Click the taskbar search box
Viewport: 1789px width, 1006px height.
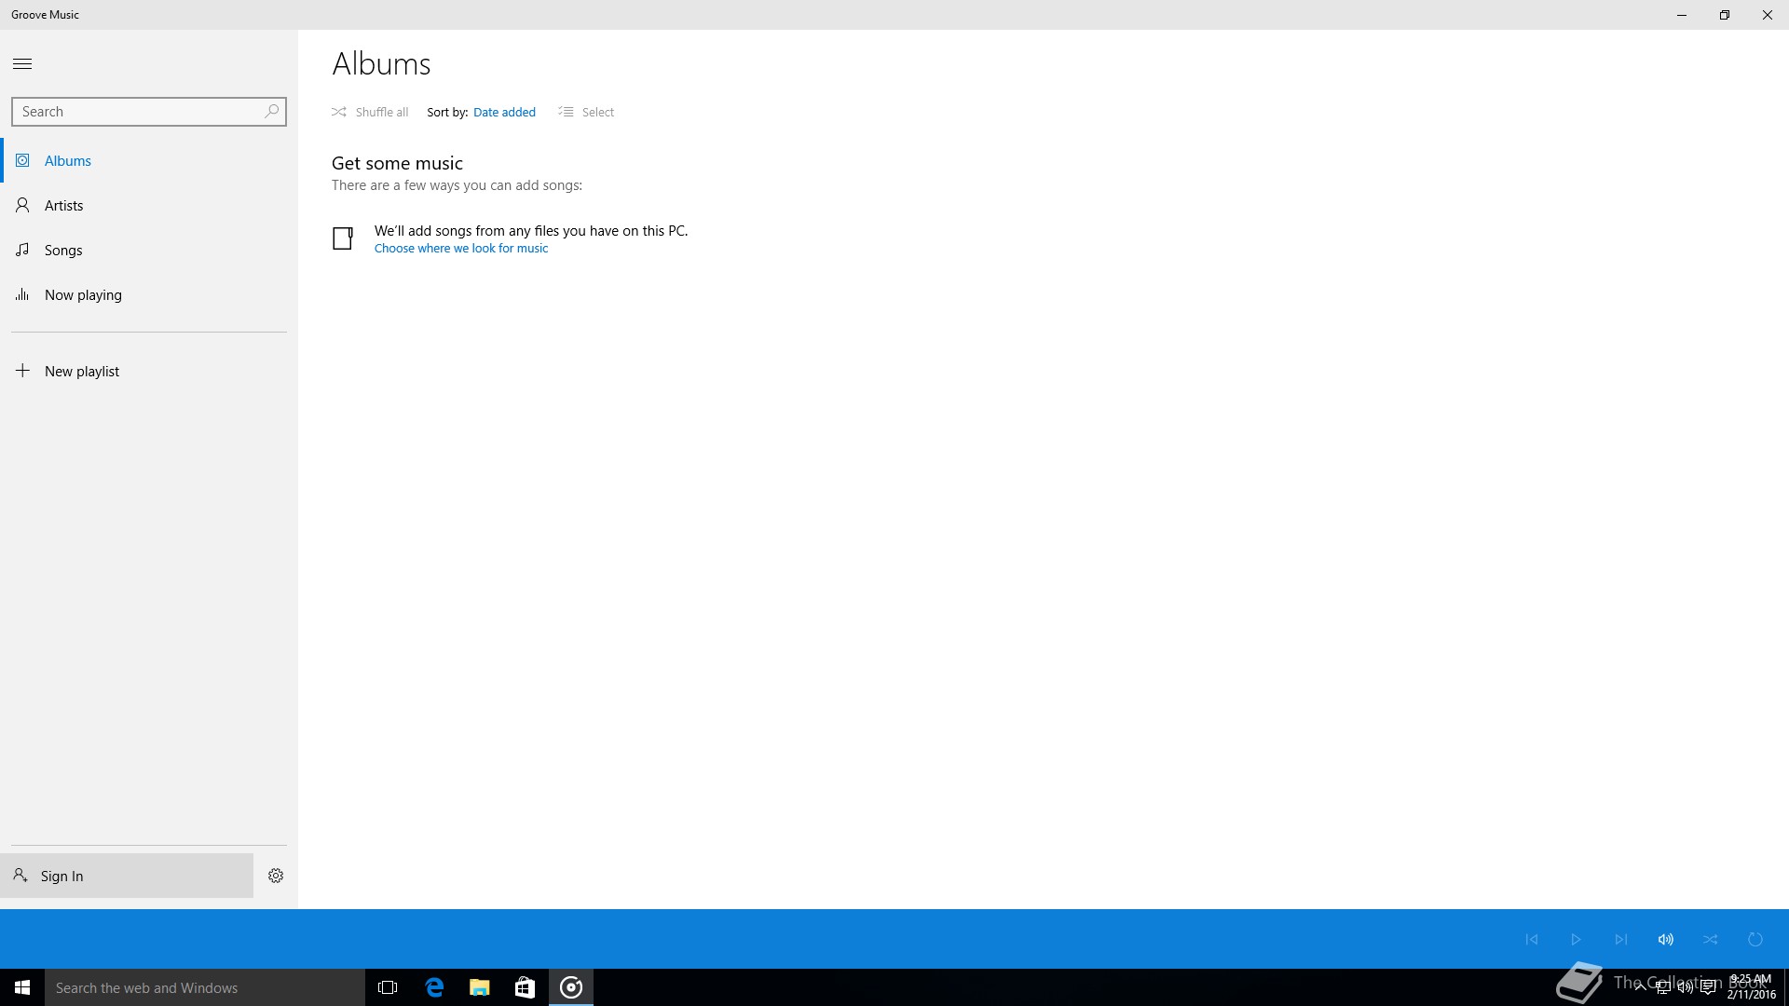pos(205,987)
